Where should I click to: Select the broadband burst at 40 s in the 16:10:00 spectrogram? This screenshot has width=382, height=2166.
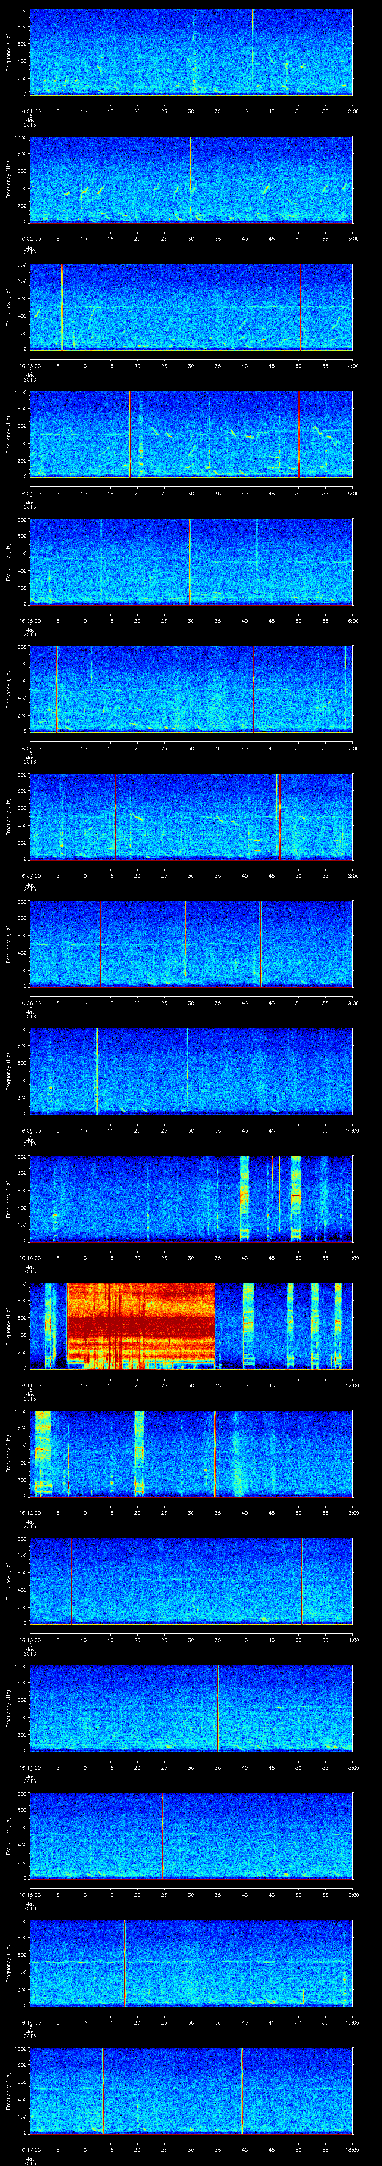[244, 1198]
